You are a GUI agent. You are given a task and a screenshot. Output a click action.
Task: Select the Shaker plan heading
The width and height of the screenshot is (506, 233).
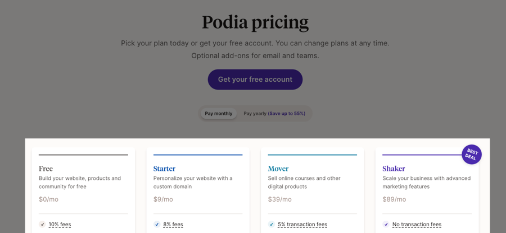[x=394, y=169]
